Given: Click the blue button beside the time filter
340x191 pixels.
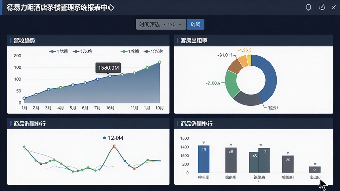Looking at the screenshot, I should tap(195, 24).
